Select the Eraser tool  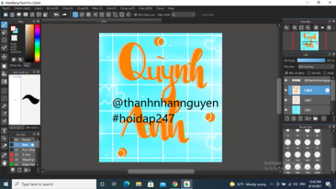click(4, 32)
